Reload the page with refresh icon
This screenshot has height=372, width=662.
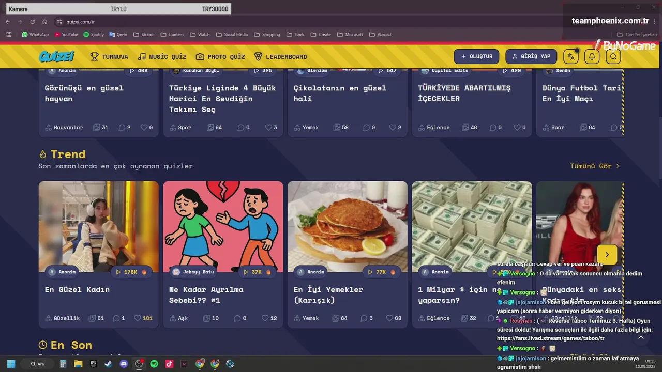pyautogui.click(x=32, y=22)
